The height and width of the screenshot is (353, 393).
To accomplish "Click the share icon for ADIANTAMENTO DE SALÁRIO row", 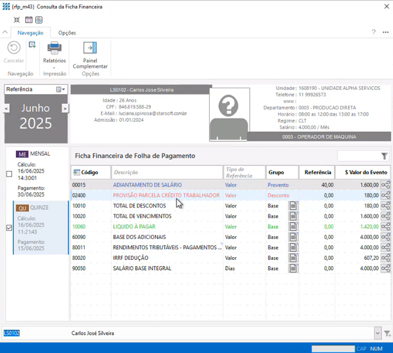I will (x=385, y=185).
